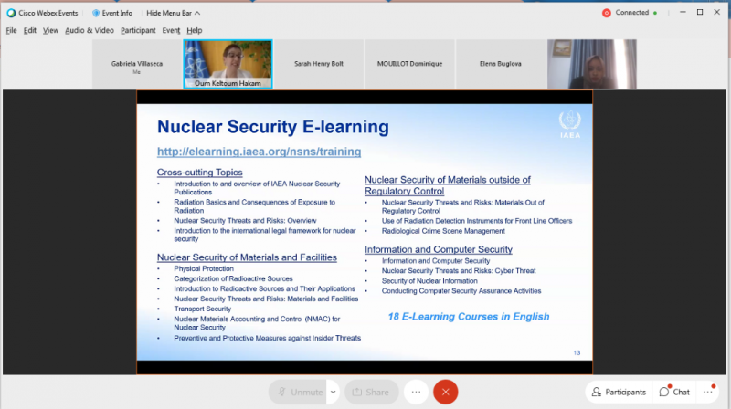
Task: Open the View menu
Action: [x=50, y=30]
